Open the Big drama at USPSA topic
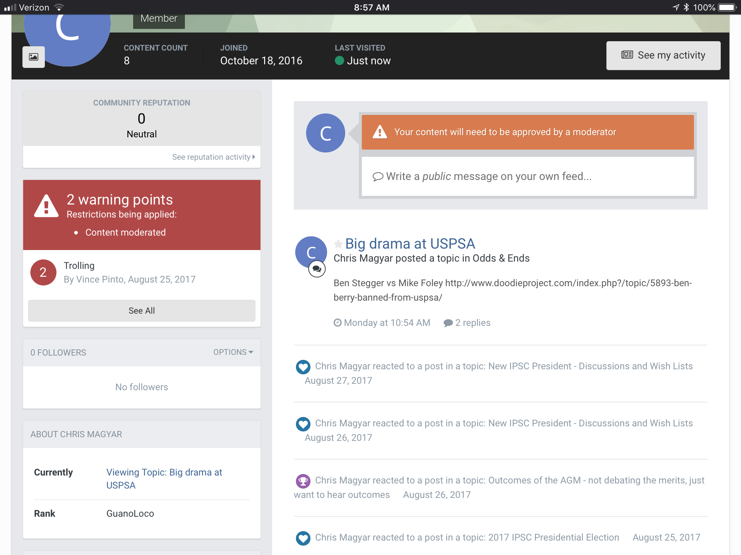741x555 pixels. point(410,244)
